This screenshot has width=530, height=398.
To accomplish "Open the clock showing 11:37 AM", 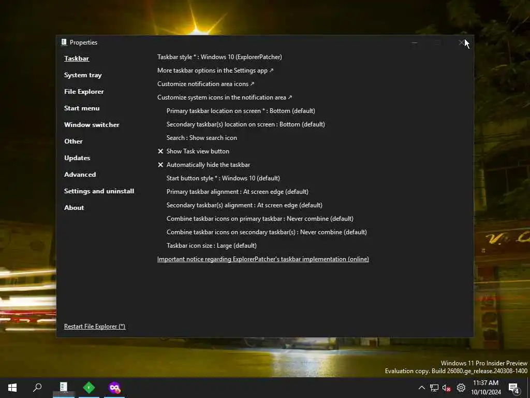I will click(486, 388).
